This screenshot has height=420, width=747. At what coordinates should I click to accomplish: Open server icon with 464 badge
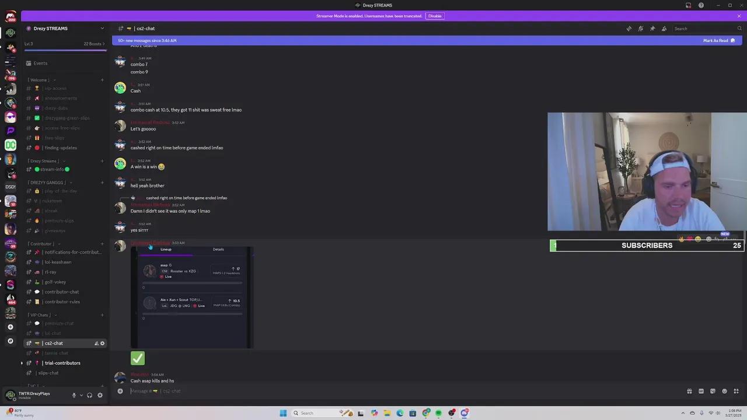(11, 299)
